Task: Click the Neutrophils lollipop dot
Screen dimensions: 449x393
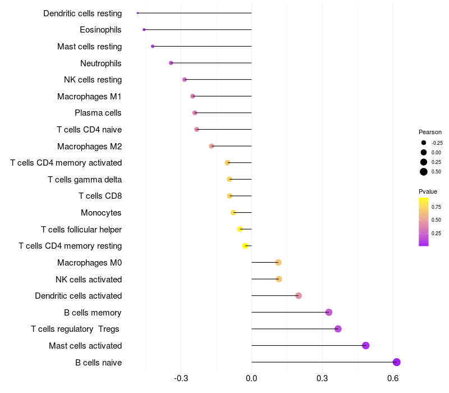Action: coord(171,63)
